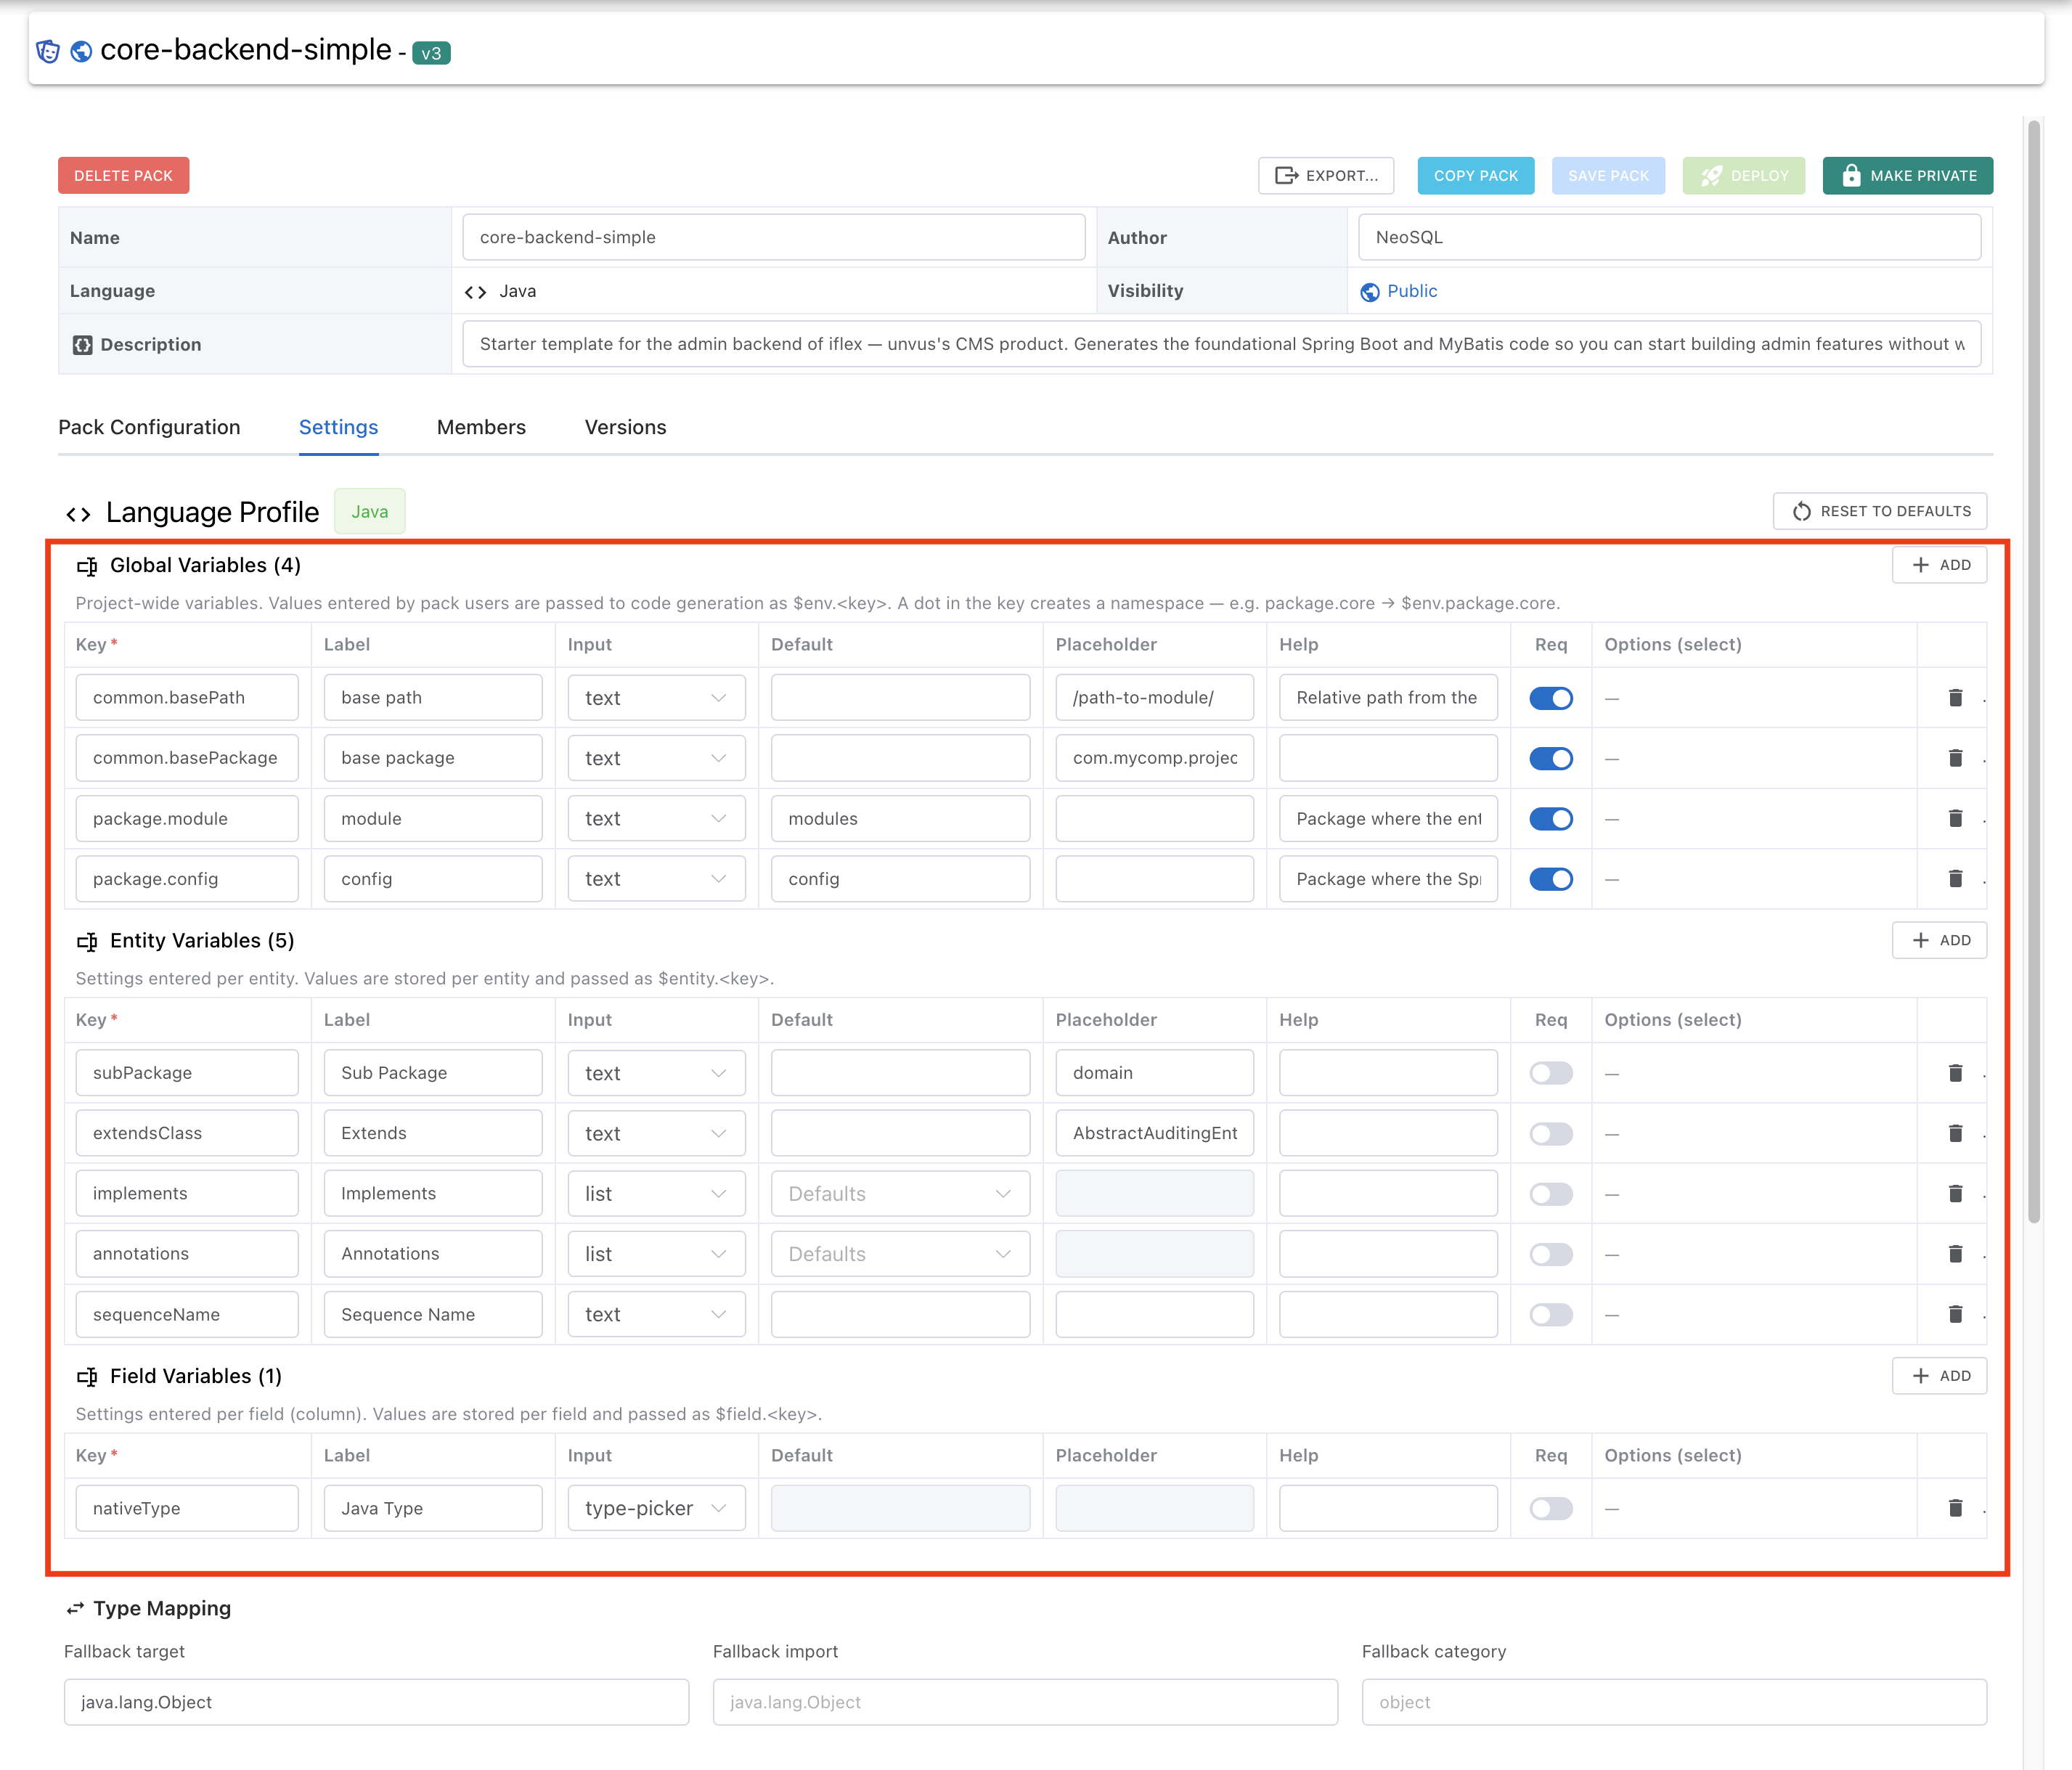Screen dimensions: 2072x1770
Task: Turn off Req for common.basePath
Action: (x=1551, y=698)
